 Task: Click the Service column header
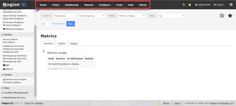pyautogui.click(x=60, y=59)
